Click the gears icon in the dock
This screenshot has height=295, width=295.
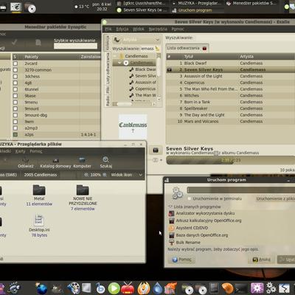pyautogui.click(x=271, y=288)
